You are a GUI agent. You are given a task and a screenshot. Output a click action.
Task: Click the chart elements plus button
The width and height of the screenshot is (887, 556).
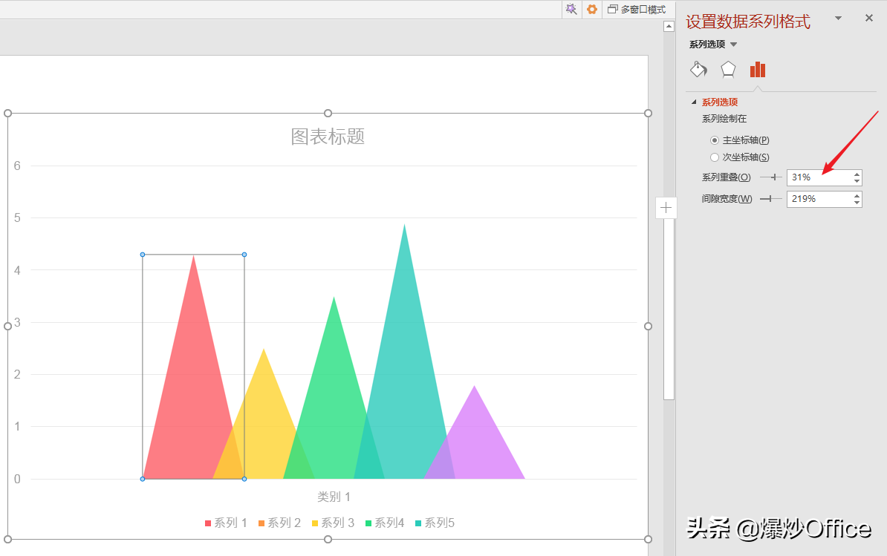tap(666, 207)
